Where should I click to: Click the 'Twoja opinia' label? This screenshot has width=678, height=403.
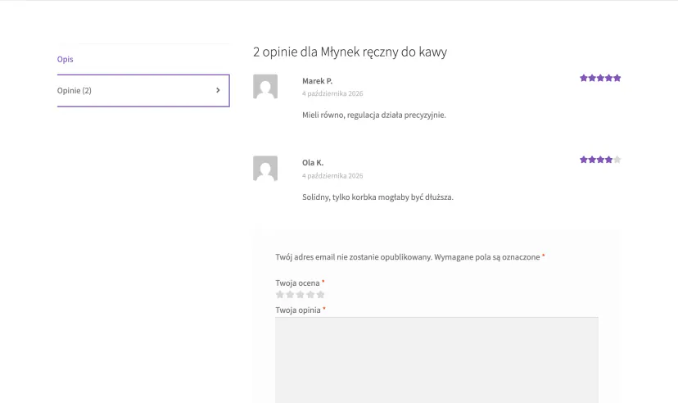tap(298, 310)
